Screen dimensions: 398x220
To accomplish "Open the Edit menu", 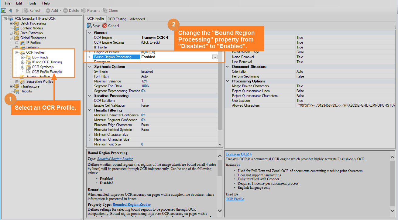I will click(x=19, y=3).
